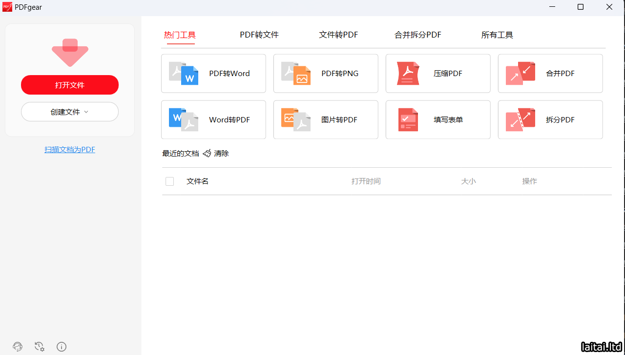The image size is (625, 355).
Task: Select the 拆分PDF split tool icon
Action: coord(521,119)
